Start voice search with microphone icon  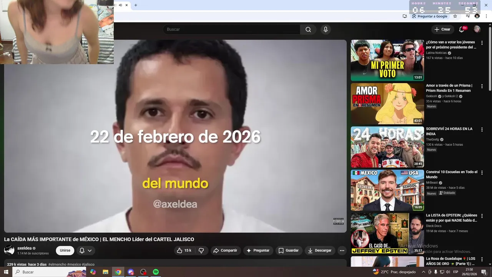[x=326, y=30]
